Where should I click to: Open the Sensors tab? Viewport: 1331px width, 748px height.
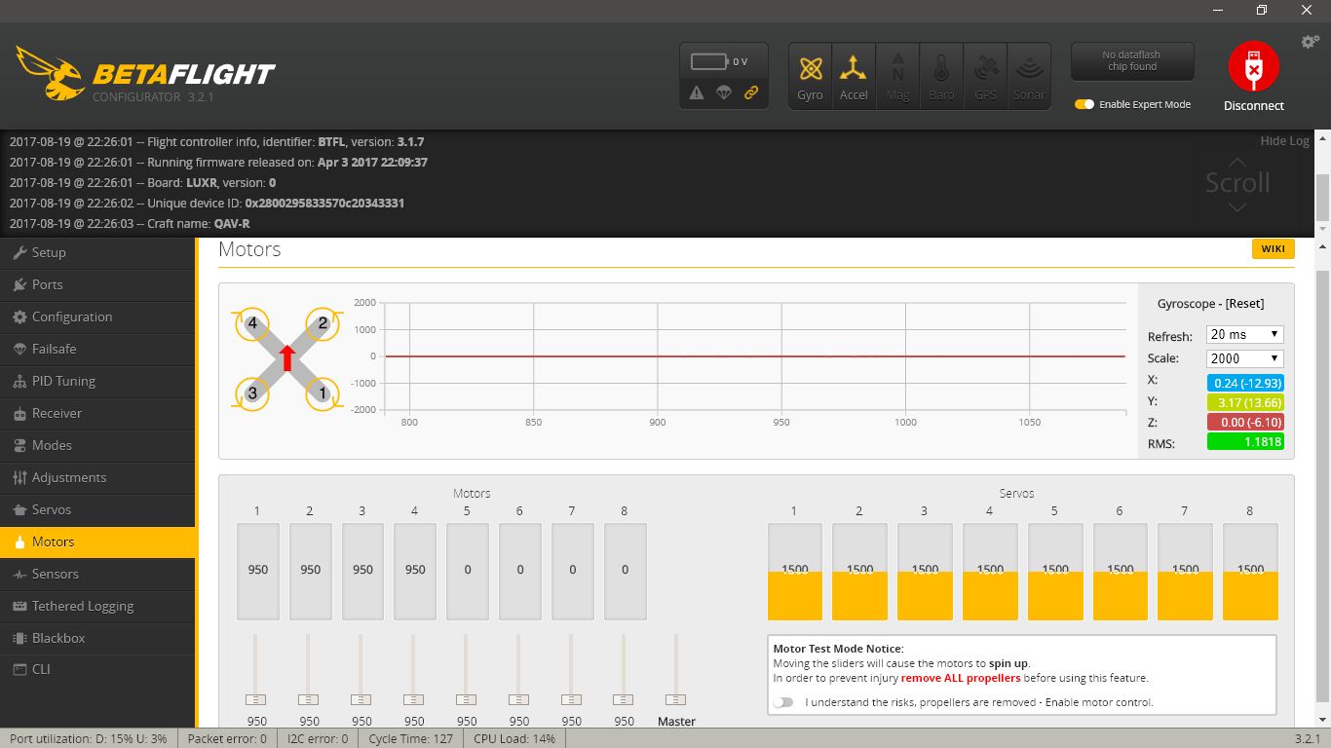coord(97,574)
